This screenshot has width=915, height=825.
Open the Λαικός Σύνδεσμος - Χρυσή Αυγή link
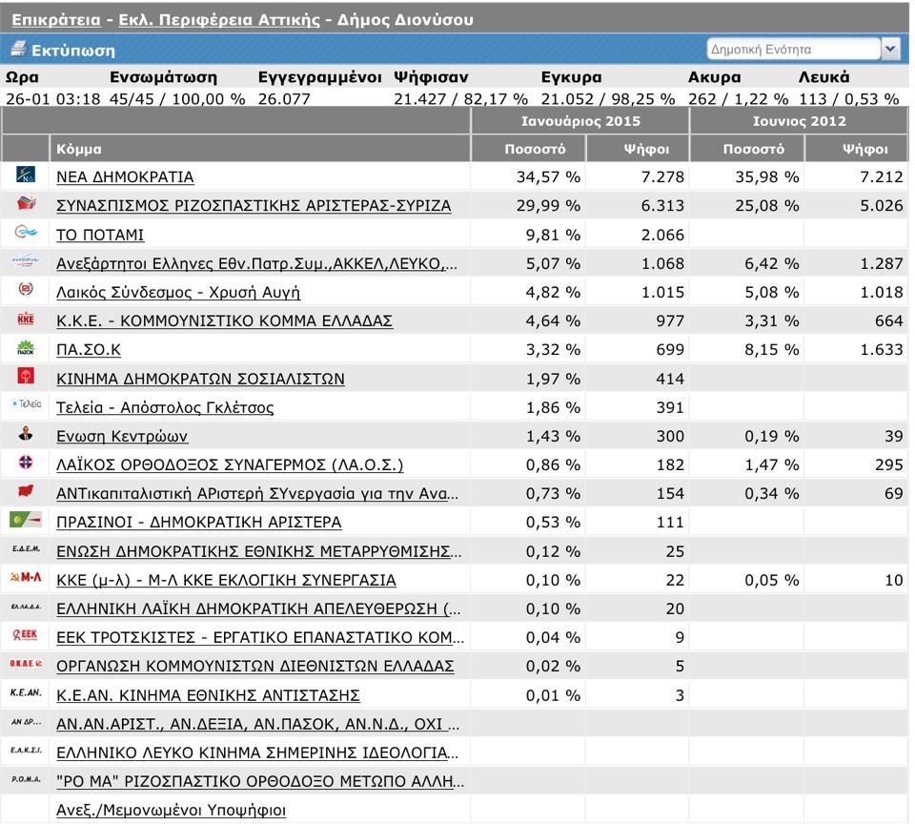tap(178, 292)
